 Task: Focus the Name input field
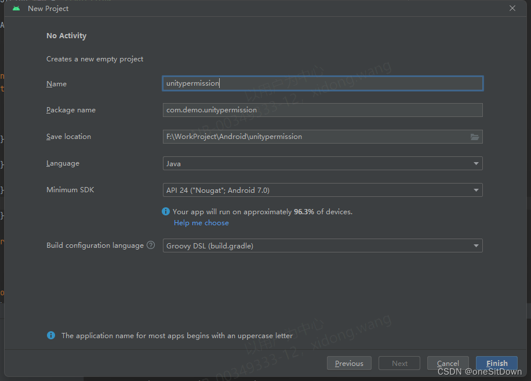[x=322, y=83]
